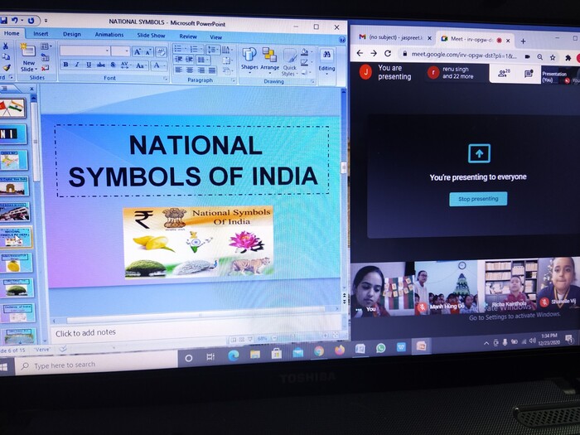Click the PowerPoint Help icon
Screen dimensions: 580x435
tap(341, 39)
